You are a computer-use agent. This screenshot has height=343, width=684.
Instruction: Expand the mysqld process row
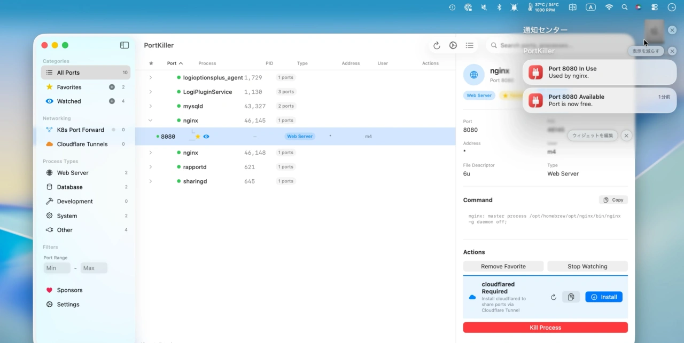pos(151,106)
